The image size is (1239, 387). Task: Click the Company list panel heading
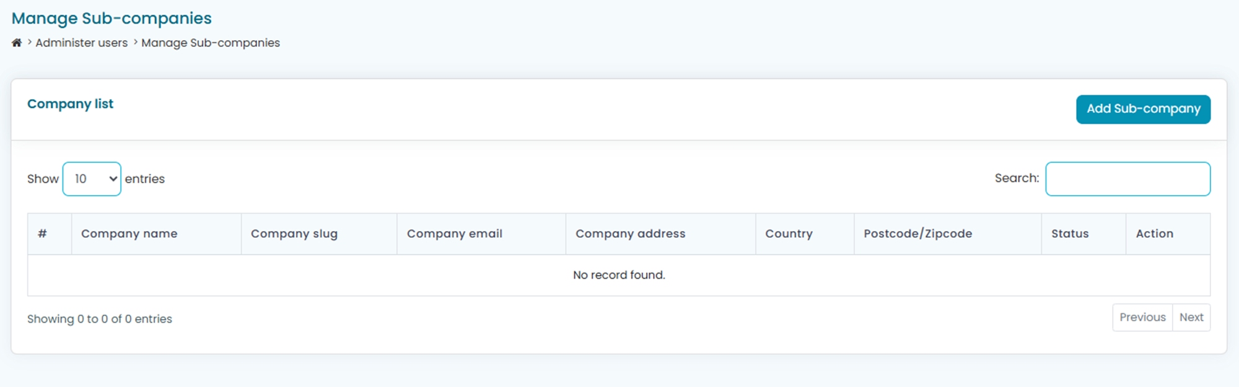[70, 104]
